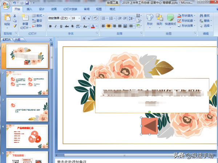Close the slides pane with X
This screenshot has height=163, width=218.
51,40
